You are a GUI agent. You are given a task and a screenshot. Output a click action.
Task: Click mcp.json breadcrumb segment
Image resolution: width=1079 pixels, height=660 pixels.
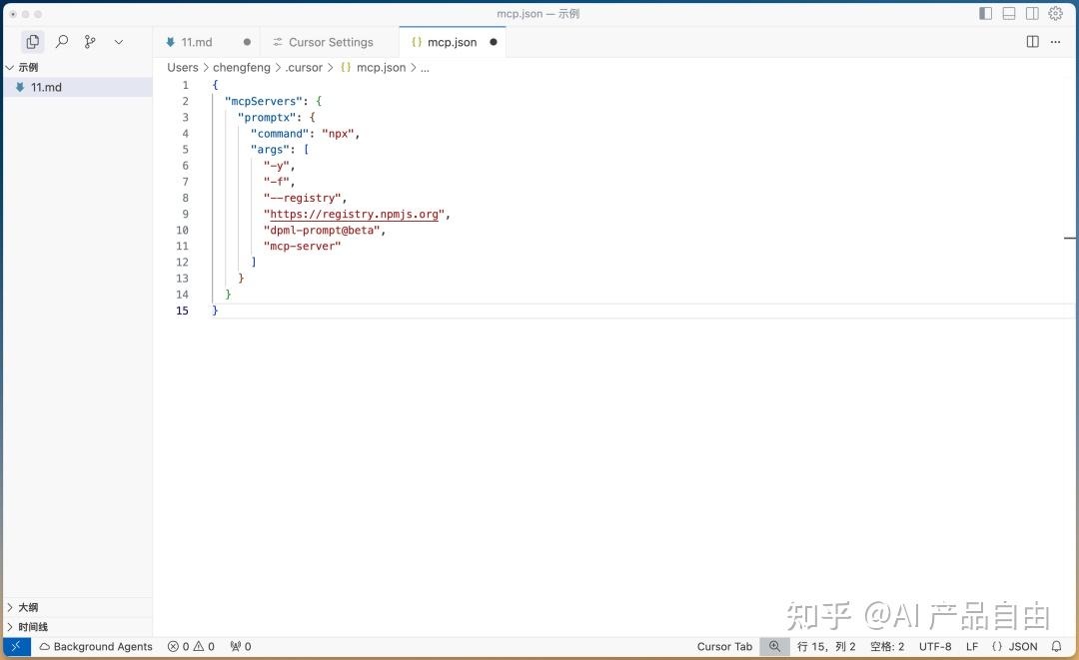tap(381, 67)
